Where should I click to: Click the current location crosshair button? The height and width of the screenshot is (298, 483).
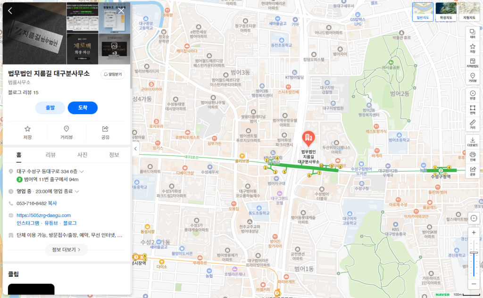pos(474,219)
